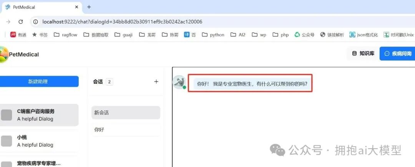Open the wp bookmark folder
This screenshot has height=167, width=415.
259,35
